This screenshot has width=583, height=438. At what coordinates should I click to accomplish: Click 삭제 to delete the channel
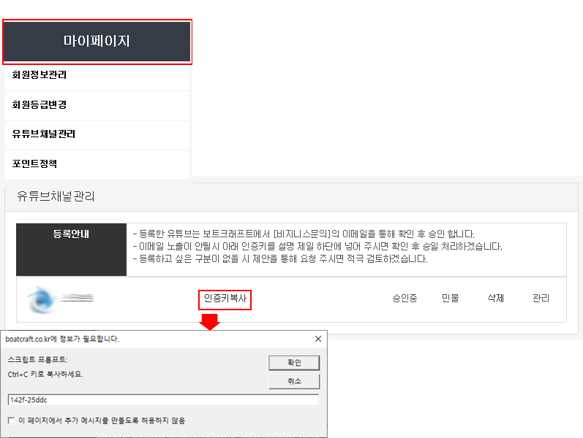click(x=496, y=299)
